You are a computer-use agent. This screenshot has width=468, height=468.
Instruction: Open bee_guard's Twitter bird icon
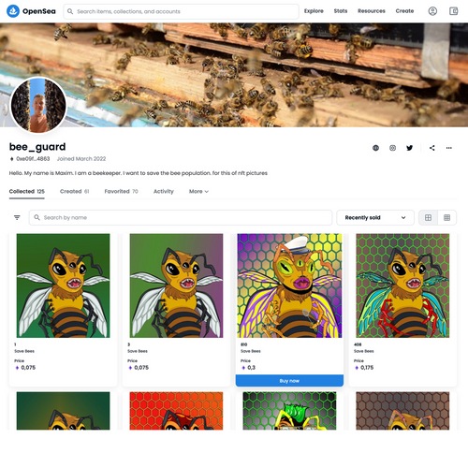(410, 148)
